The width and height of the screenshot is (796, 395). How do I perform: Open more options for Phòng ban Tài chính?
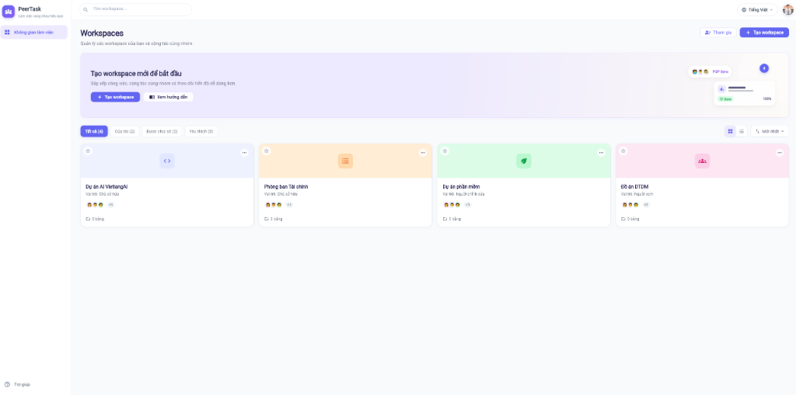coord(423,152)
